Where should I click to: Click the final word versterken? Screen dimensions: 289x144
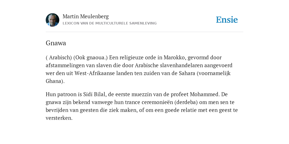[x=58, y=118]
